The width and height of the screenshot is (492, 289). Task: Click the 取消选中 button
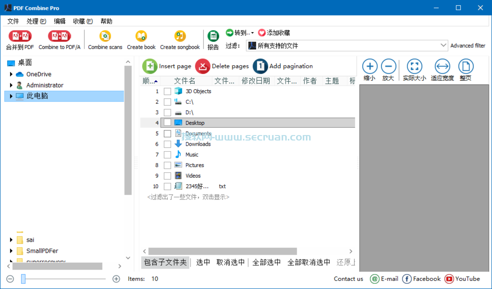tap(230, 262)
